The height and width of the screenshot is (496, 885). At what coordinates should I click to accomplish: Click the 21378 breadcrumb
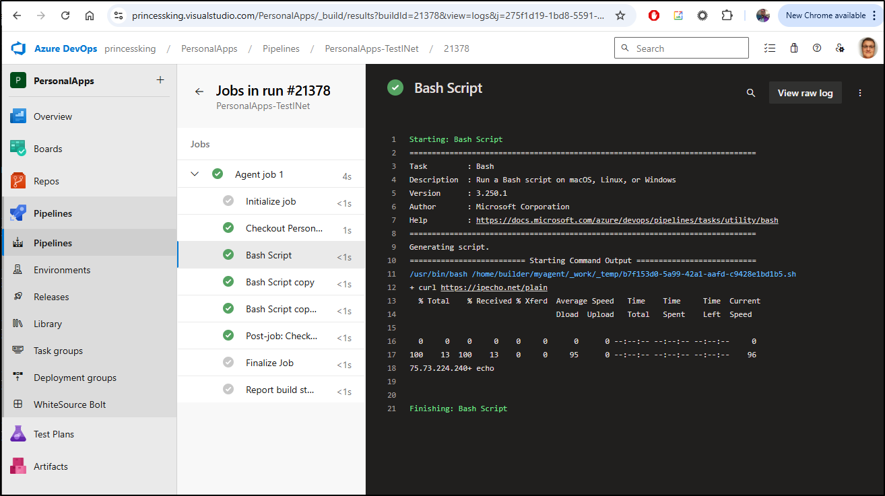click(457, 48)
